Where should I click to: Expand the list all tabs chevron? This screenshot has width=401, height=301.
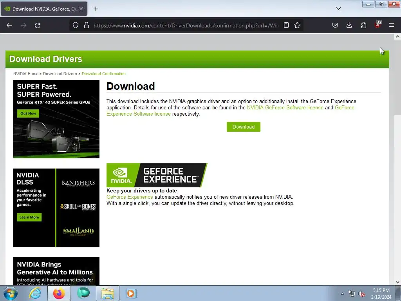click(338, 9)
